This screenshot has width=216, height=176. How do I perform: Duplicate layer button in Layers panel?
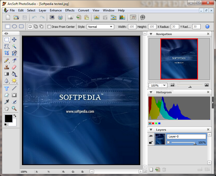[158, 170]
